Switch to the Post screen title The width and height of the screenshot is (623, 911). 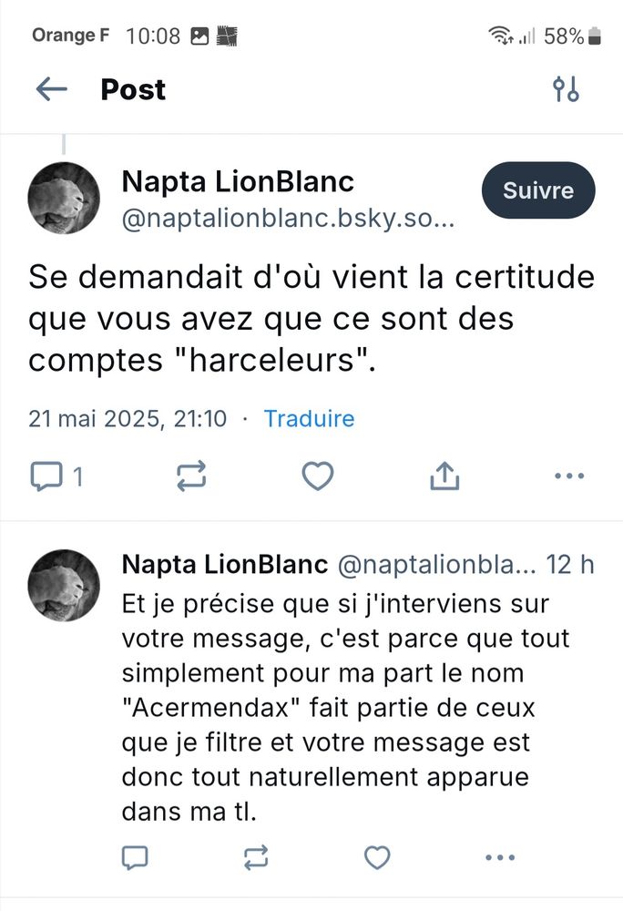tap(133, 89)
